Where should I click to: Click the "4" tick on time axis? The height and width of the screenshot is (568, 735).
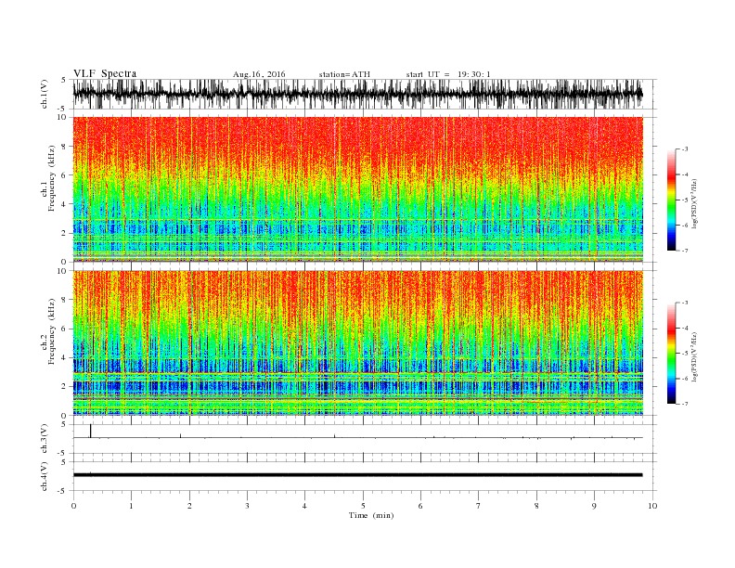click(x=304, y=506)
